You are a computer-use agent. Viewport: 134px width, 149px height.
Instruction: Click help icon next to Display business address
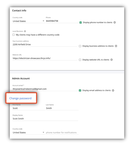116,46
